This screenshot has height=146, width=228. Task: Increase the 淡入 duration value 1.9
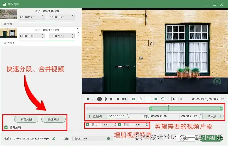coord(115,123)
